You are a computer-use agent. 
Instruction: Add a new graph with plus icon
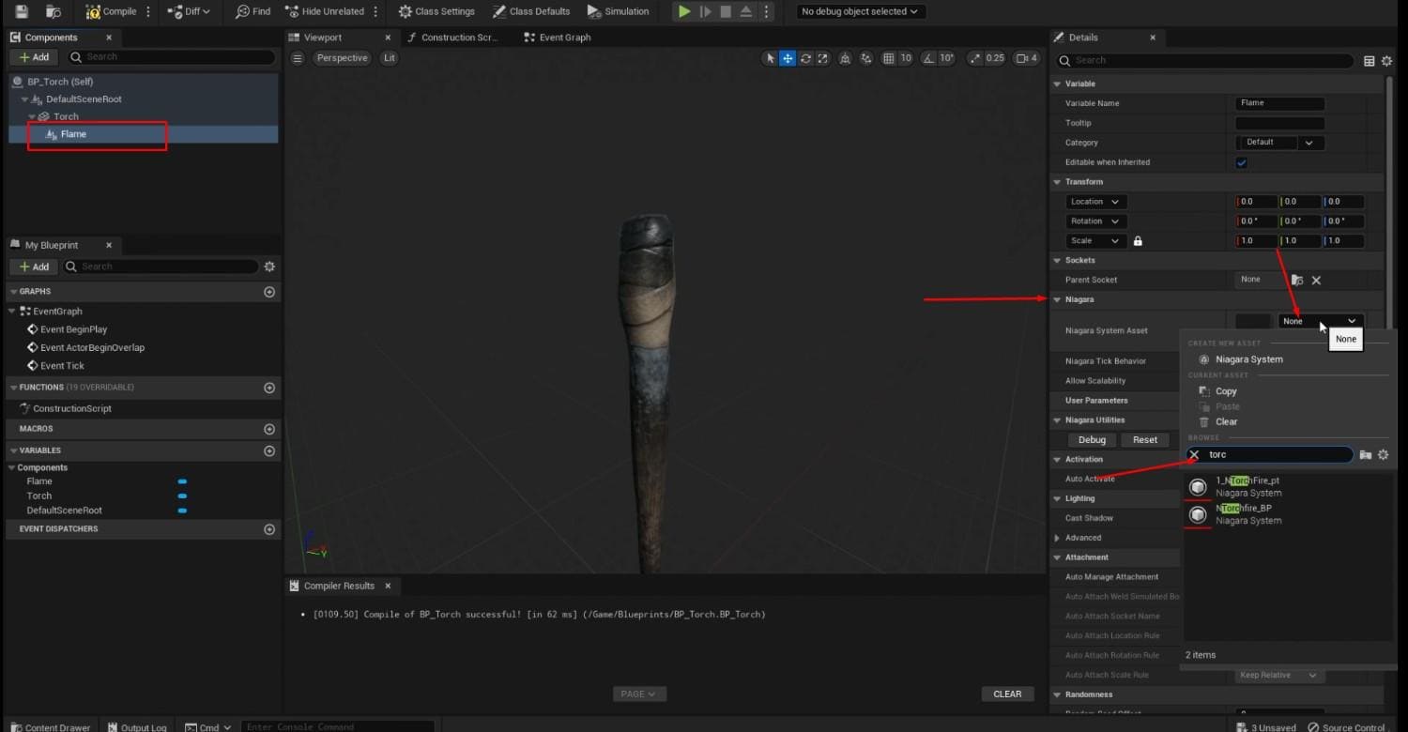(x=269, y=292)
